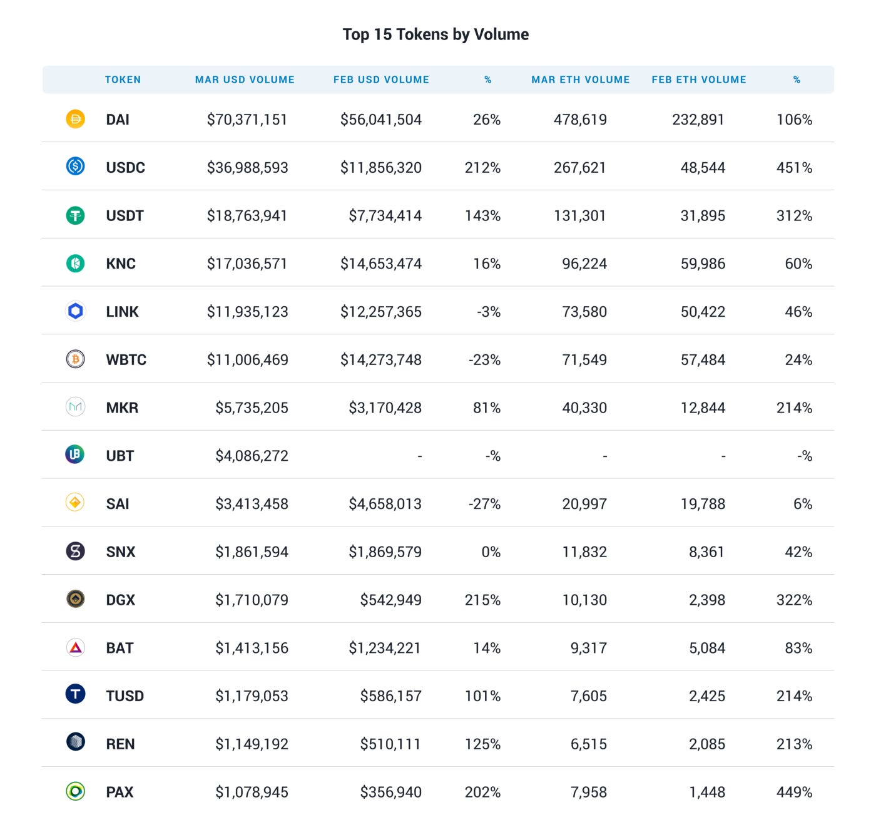Click the FEB ETH VOLUME header
The image size is (876, 837).
(x=699, y=80)
